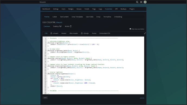Open the user avatar menu
187x105 pixels.
145,2
